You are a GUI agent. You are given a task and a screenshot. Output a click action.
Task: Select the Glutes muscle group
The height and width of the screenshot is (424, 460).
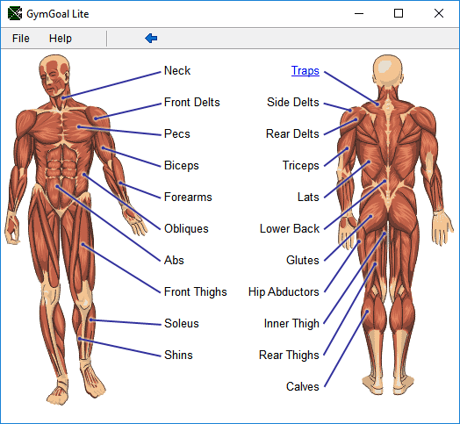click(x=303, y=260)
